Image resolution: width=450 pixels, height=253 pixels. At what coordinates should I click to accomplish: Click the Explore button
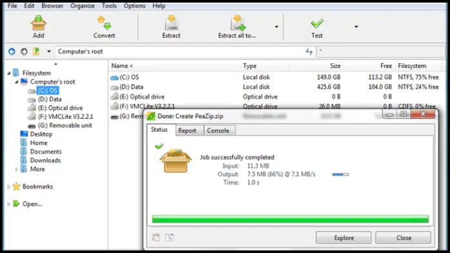pos(344,238)
